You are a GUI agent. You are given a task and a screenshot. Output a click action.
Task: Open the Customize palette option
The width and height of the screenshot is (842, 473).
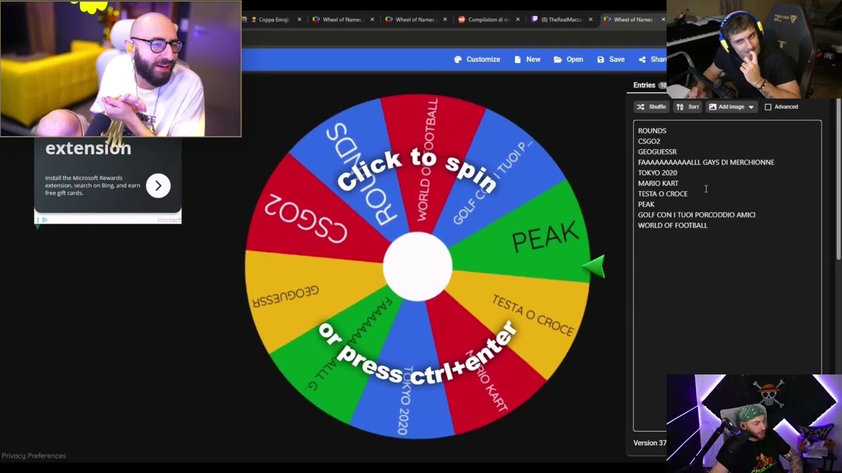(x=477, y=59)
